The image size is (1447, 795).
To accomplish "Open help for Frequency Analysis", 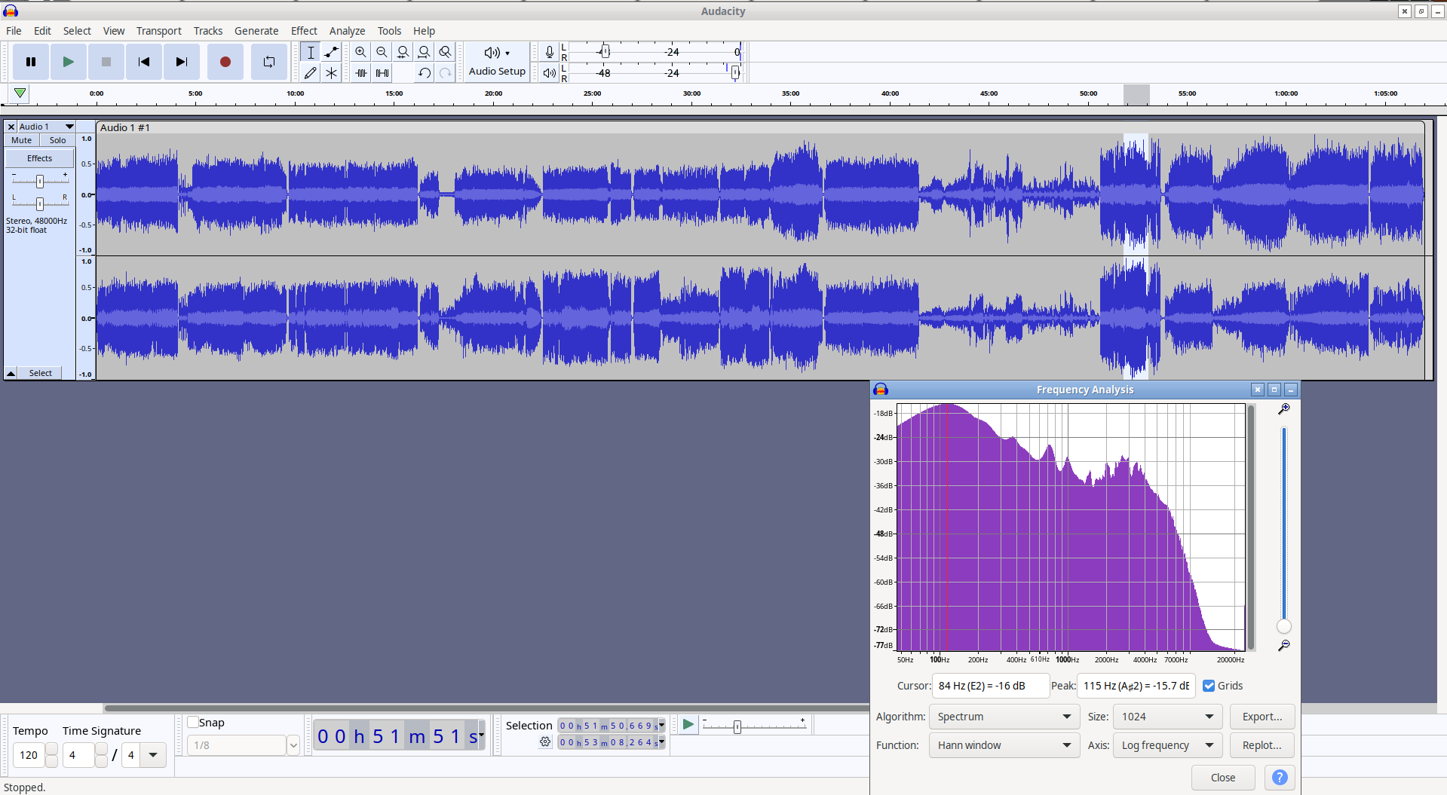I will coord(1280,778).
